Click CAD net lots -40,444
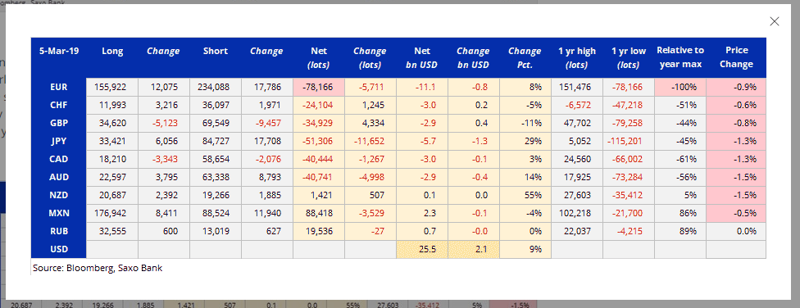This screenshot has width=800, height=308. click(x=319, y=159)
